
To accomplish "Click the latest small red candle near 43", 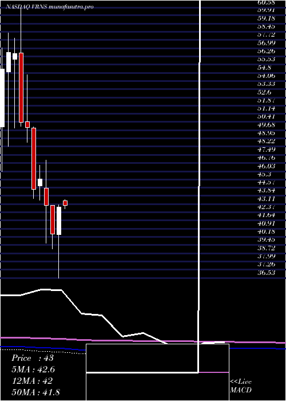I will coord(65,203).
